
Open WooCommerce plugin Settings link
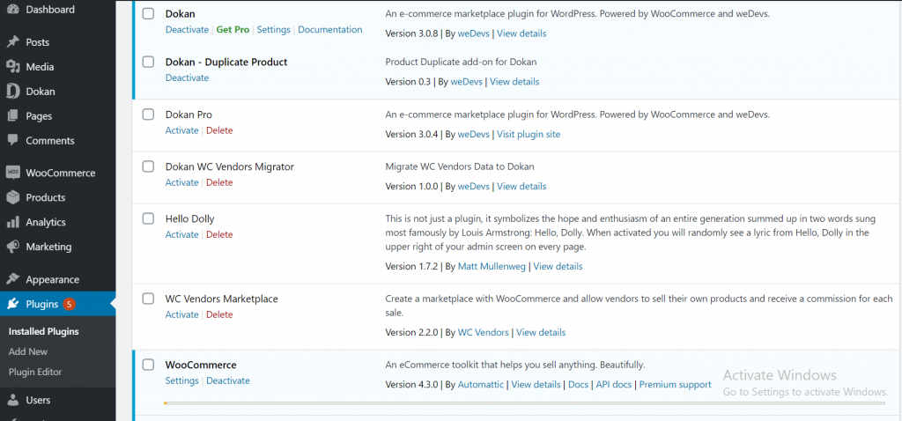[181, 380]
